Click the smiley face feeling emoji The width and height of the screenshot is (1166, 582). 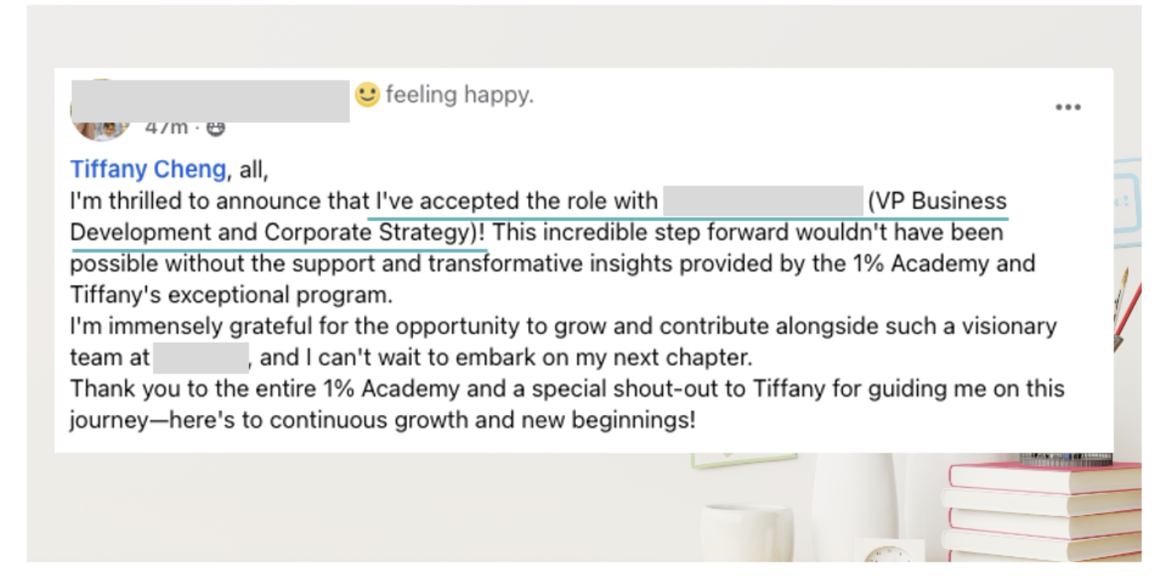tap(366, 96)
